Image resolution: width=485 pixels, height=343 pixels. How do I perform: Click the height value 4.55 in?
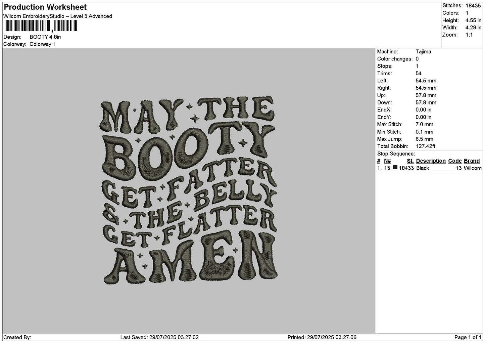click(x=473, y=20)
